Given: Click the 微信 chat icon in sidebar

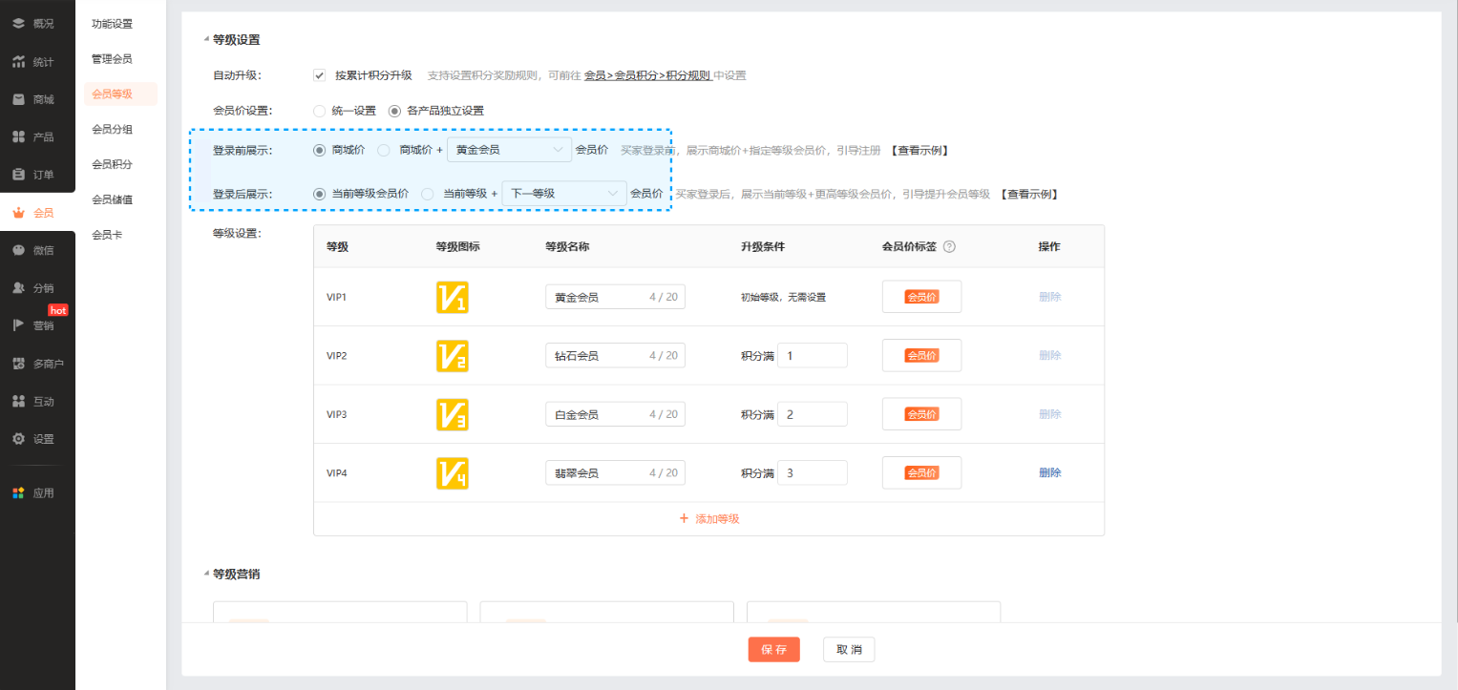Looking at the screenshot, I should tap(18, 250).
